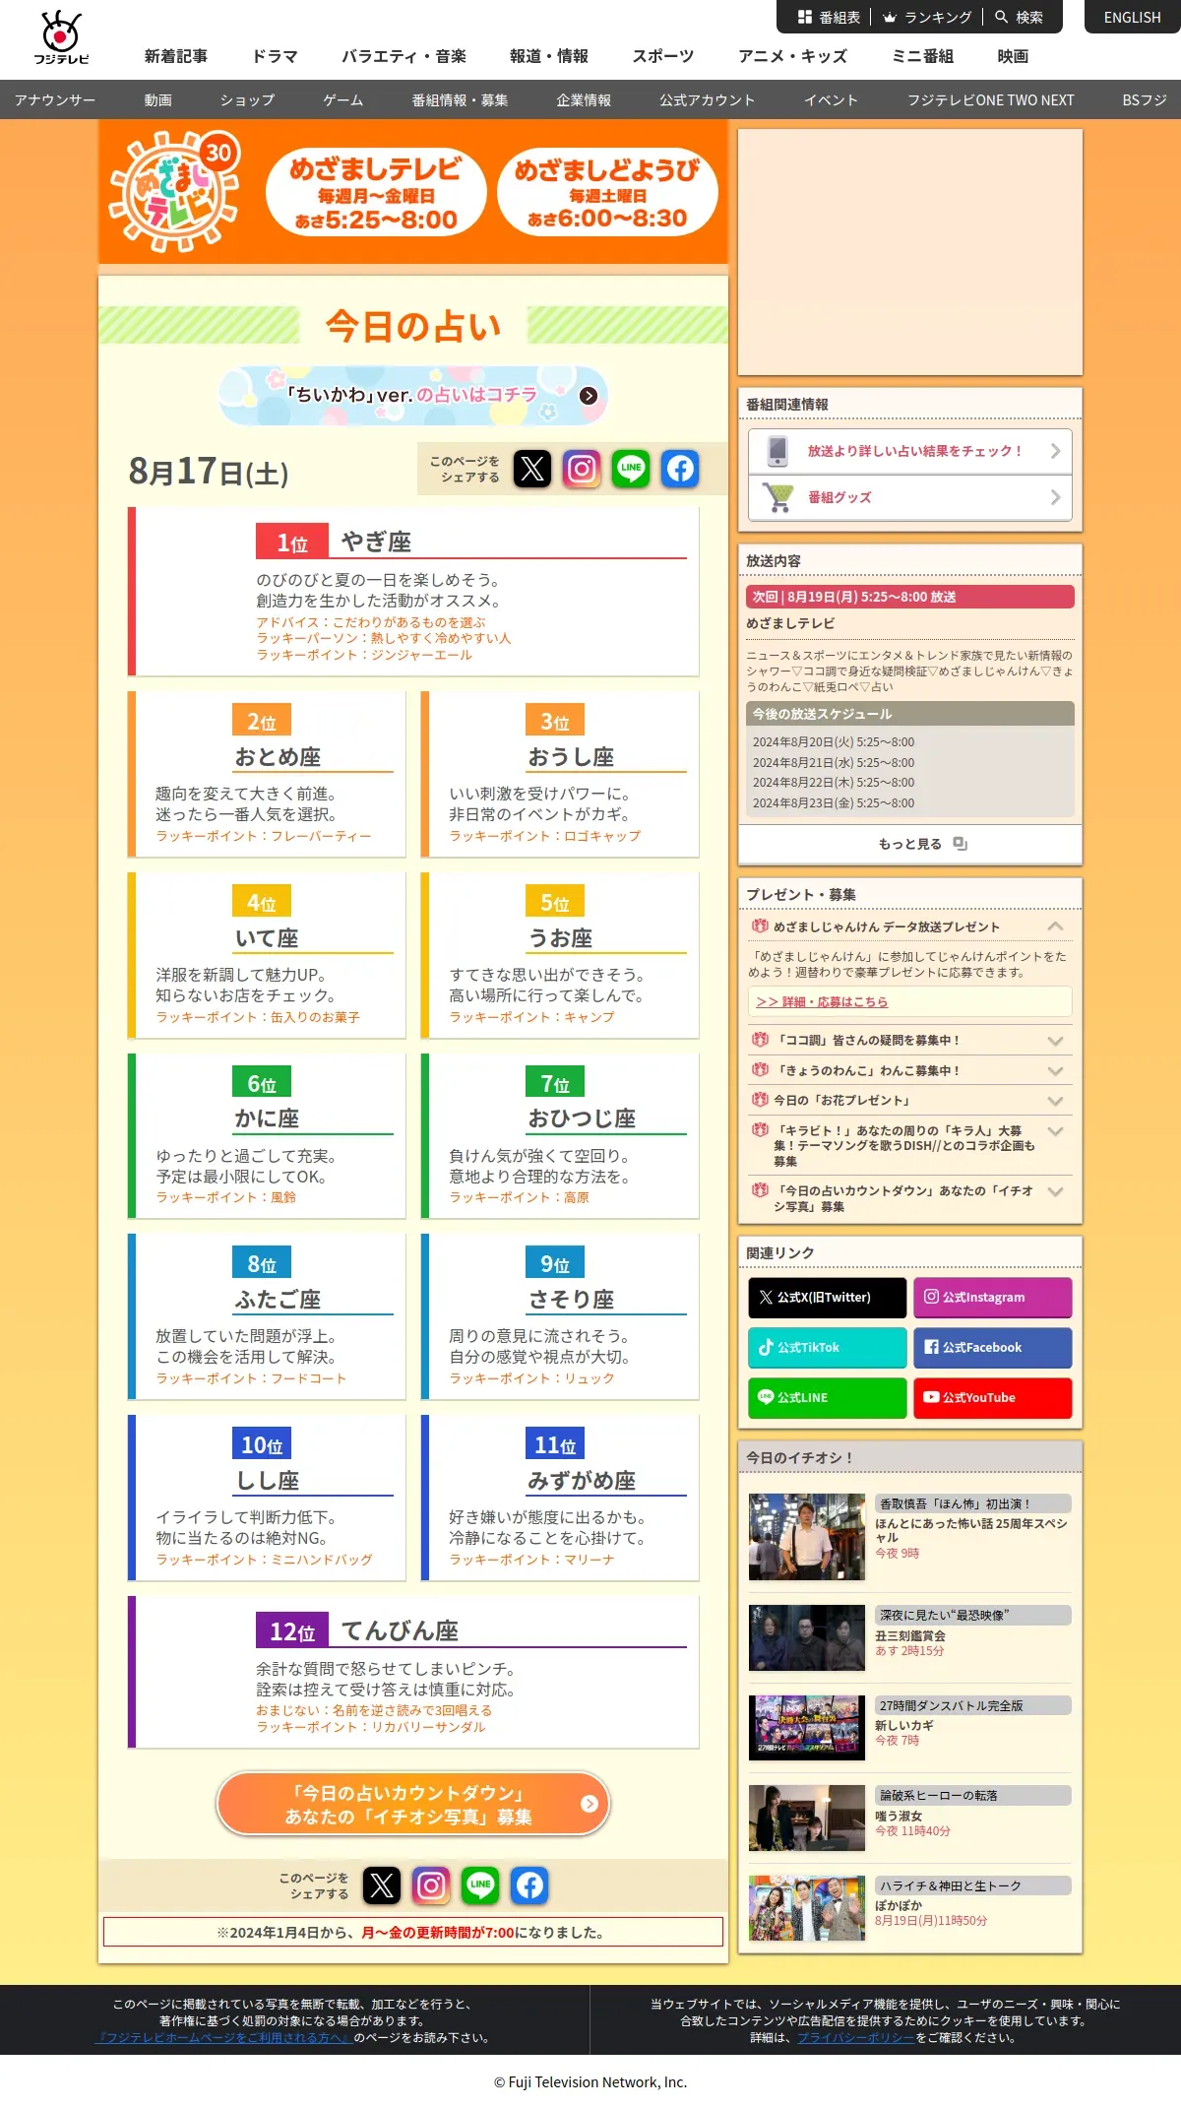Click 次回 8月19日(月) 5:25〜8:00 放送 label
The width and height of the screenshot is (1181, 2108).
(910, 597)
